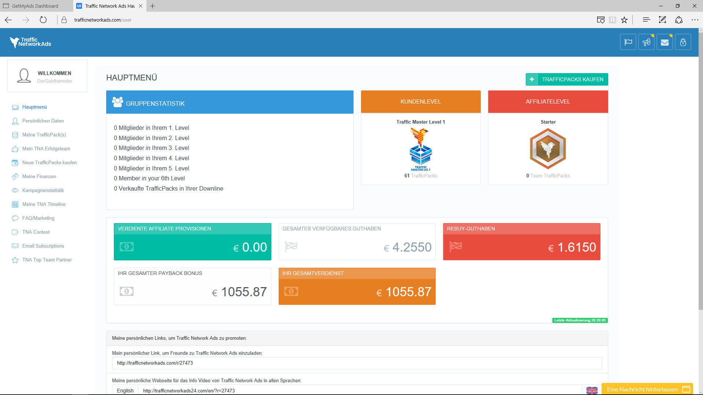Click the Traffic Master Level 1 badge
This screenshot has width=703, height=395.
point(420,150)
